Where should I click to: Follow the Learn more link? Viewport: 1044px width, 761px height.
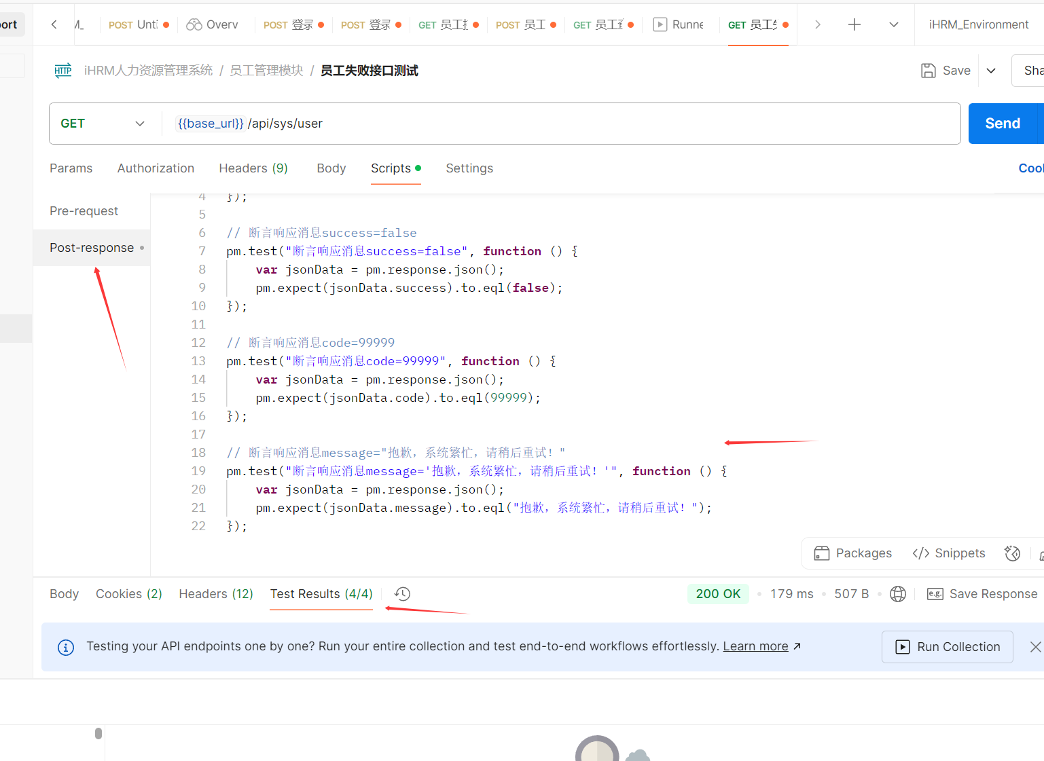755,646
